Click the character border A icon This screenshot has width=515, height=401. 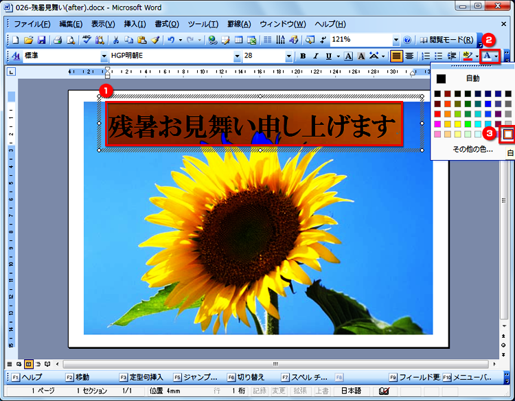[348, 56]
